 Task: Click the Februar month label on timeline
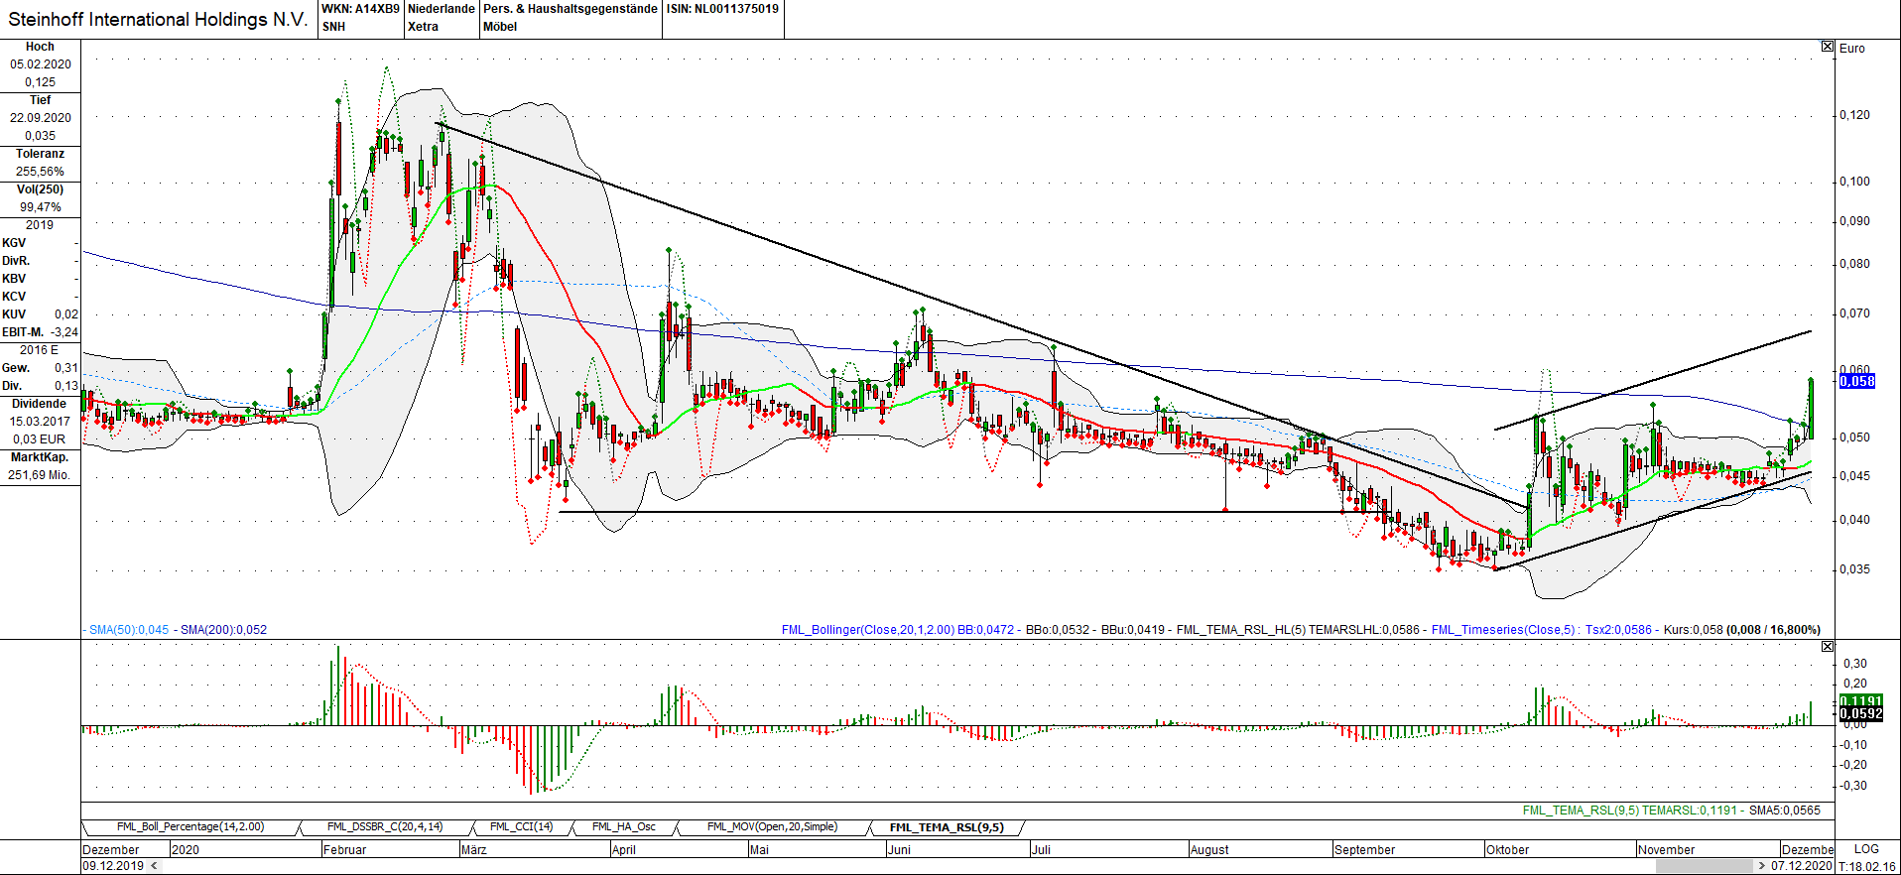point(344,850)
